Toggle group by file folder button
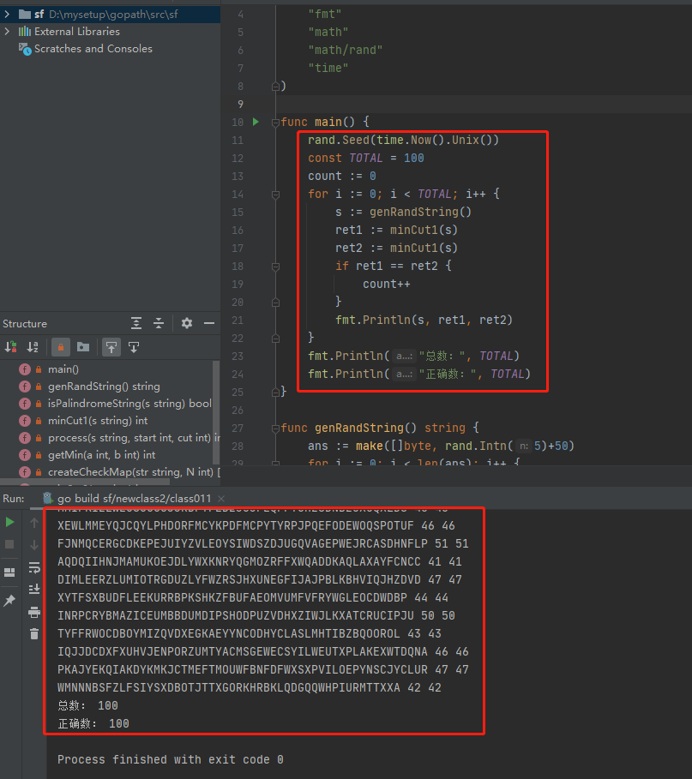The width and height of the screenshot is (692, 779). click(83, 347)
